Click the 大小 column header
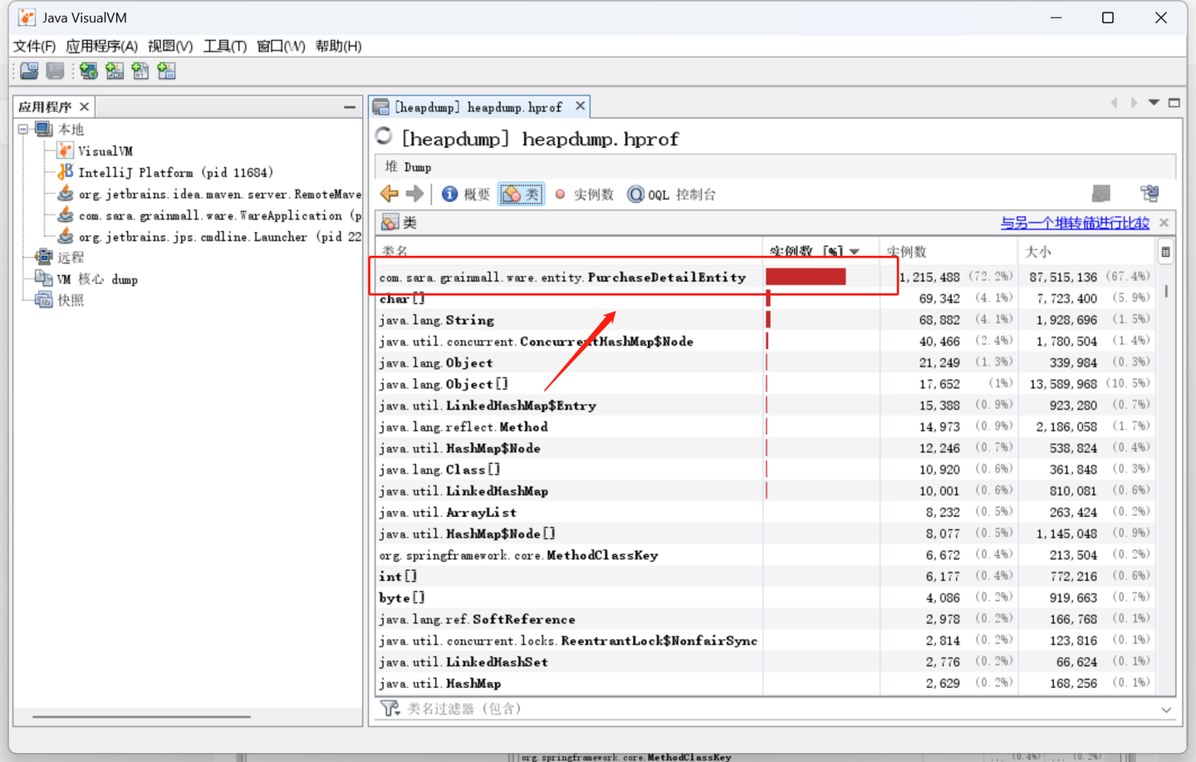1196x762 pixels. (1086, 251)
